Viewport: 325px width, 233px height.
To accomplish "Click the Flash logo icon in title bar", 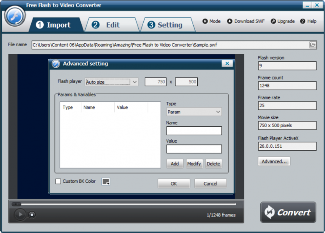I will coord(15,16).
